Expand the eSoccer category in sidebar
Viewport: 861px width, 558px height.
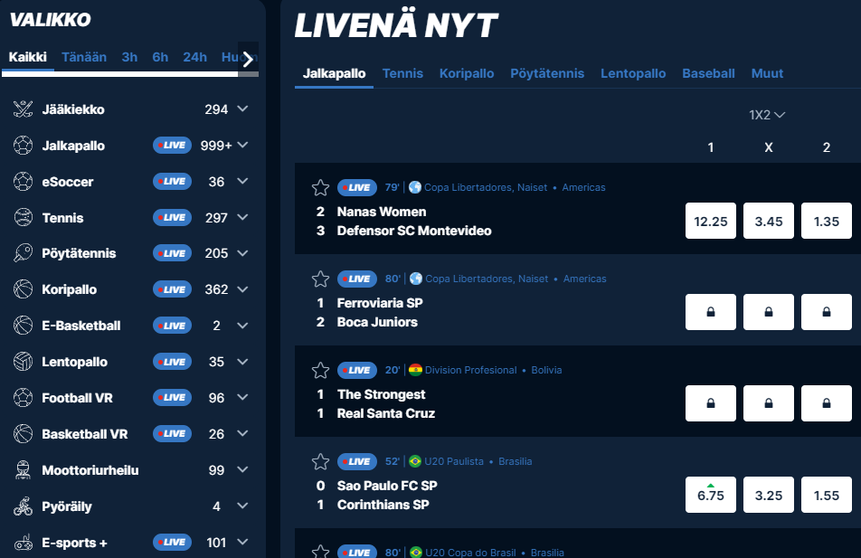(x=242, y=182)
